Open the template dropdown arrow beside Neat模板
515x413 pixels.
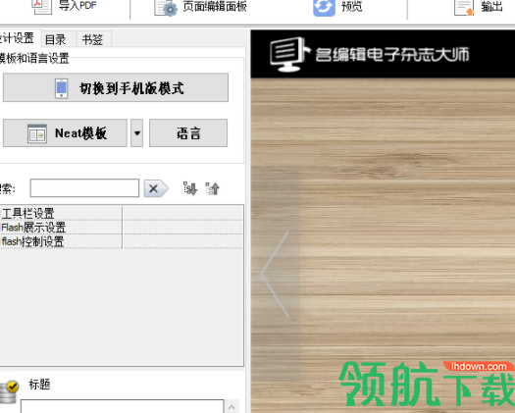click(137, 133)
